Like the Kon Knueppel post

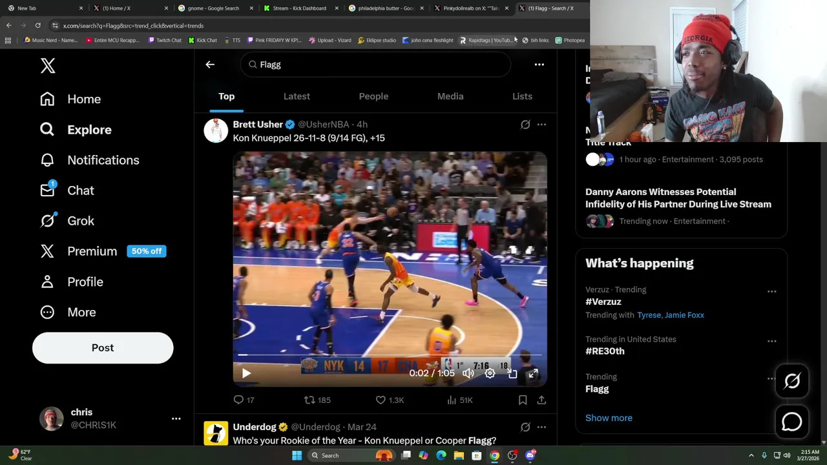(390, 400)
